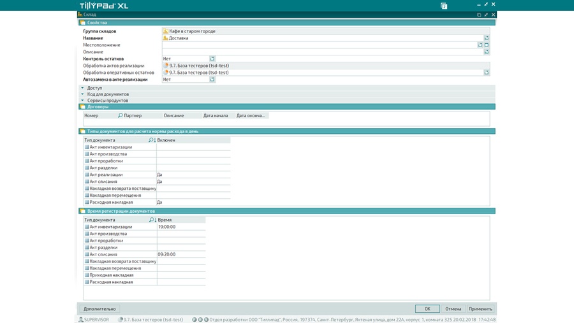Screen dimensions: 574x323
Task: Click the Склад window icon in the subtitle bar
Action: tap(80, 15)
